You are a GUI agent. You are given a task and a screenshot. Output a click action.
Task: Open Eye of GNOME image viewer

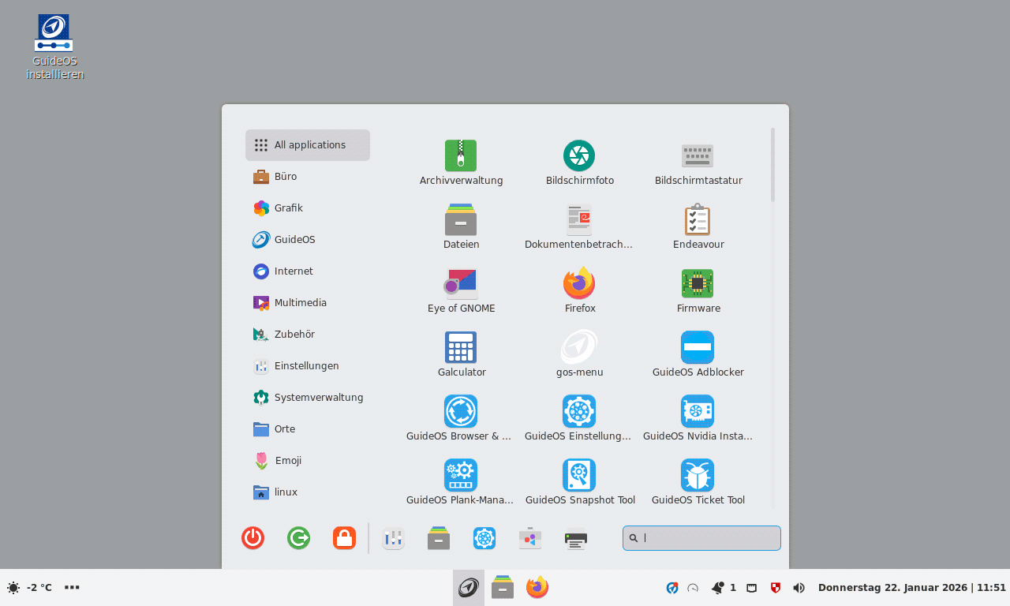pos(461,283)
